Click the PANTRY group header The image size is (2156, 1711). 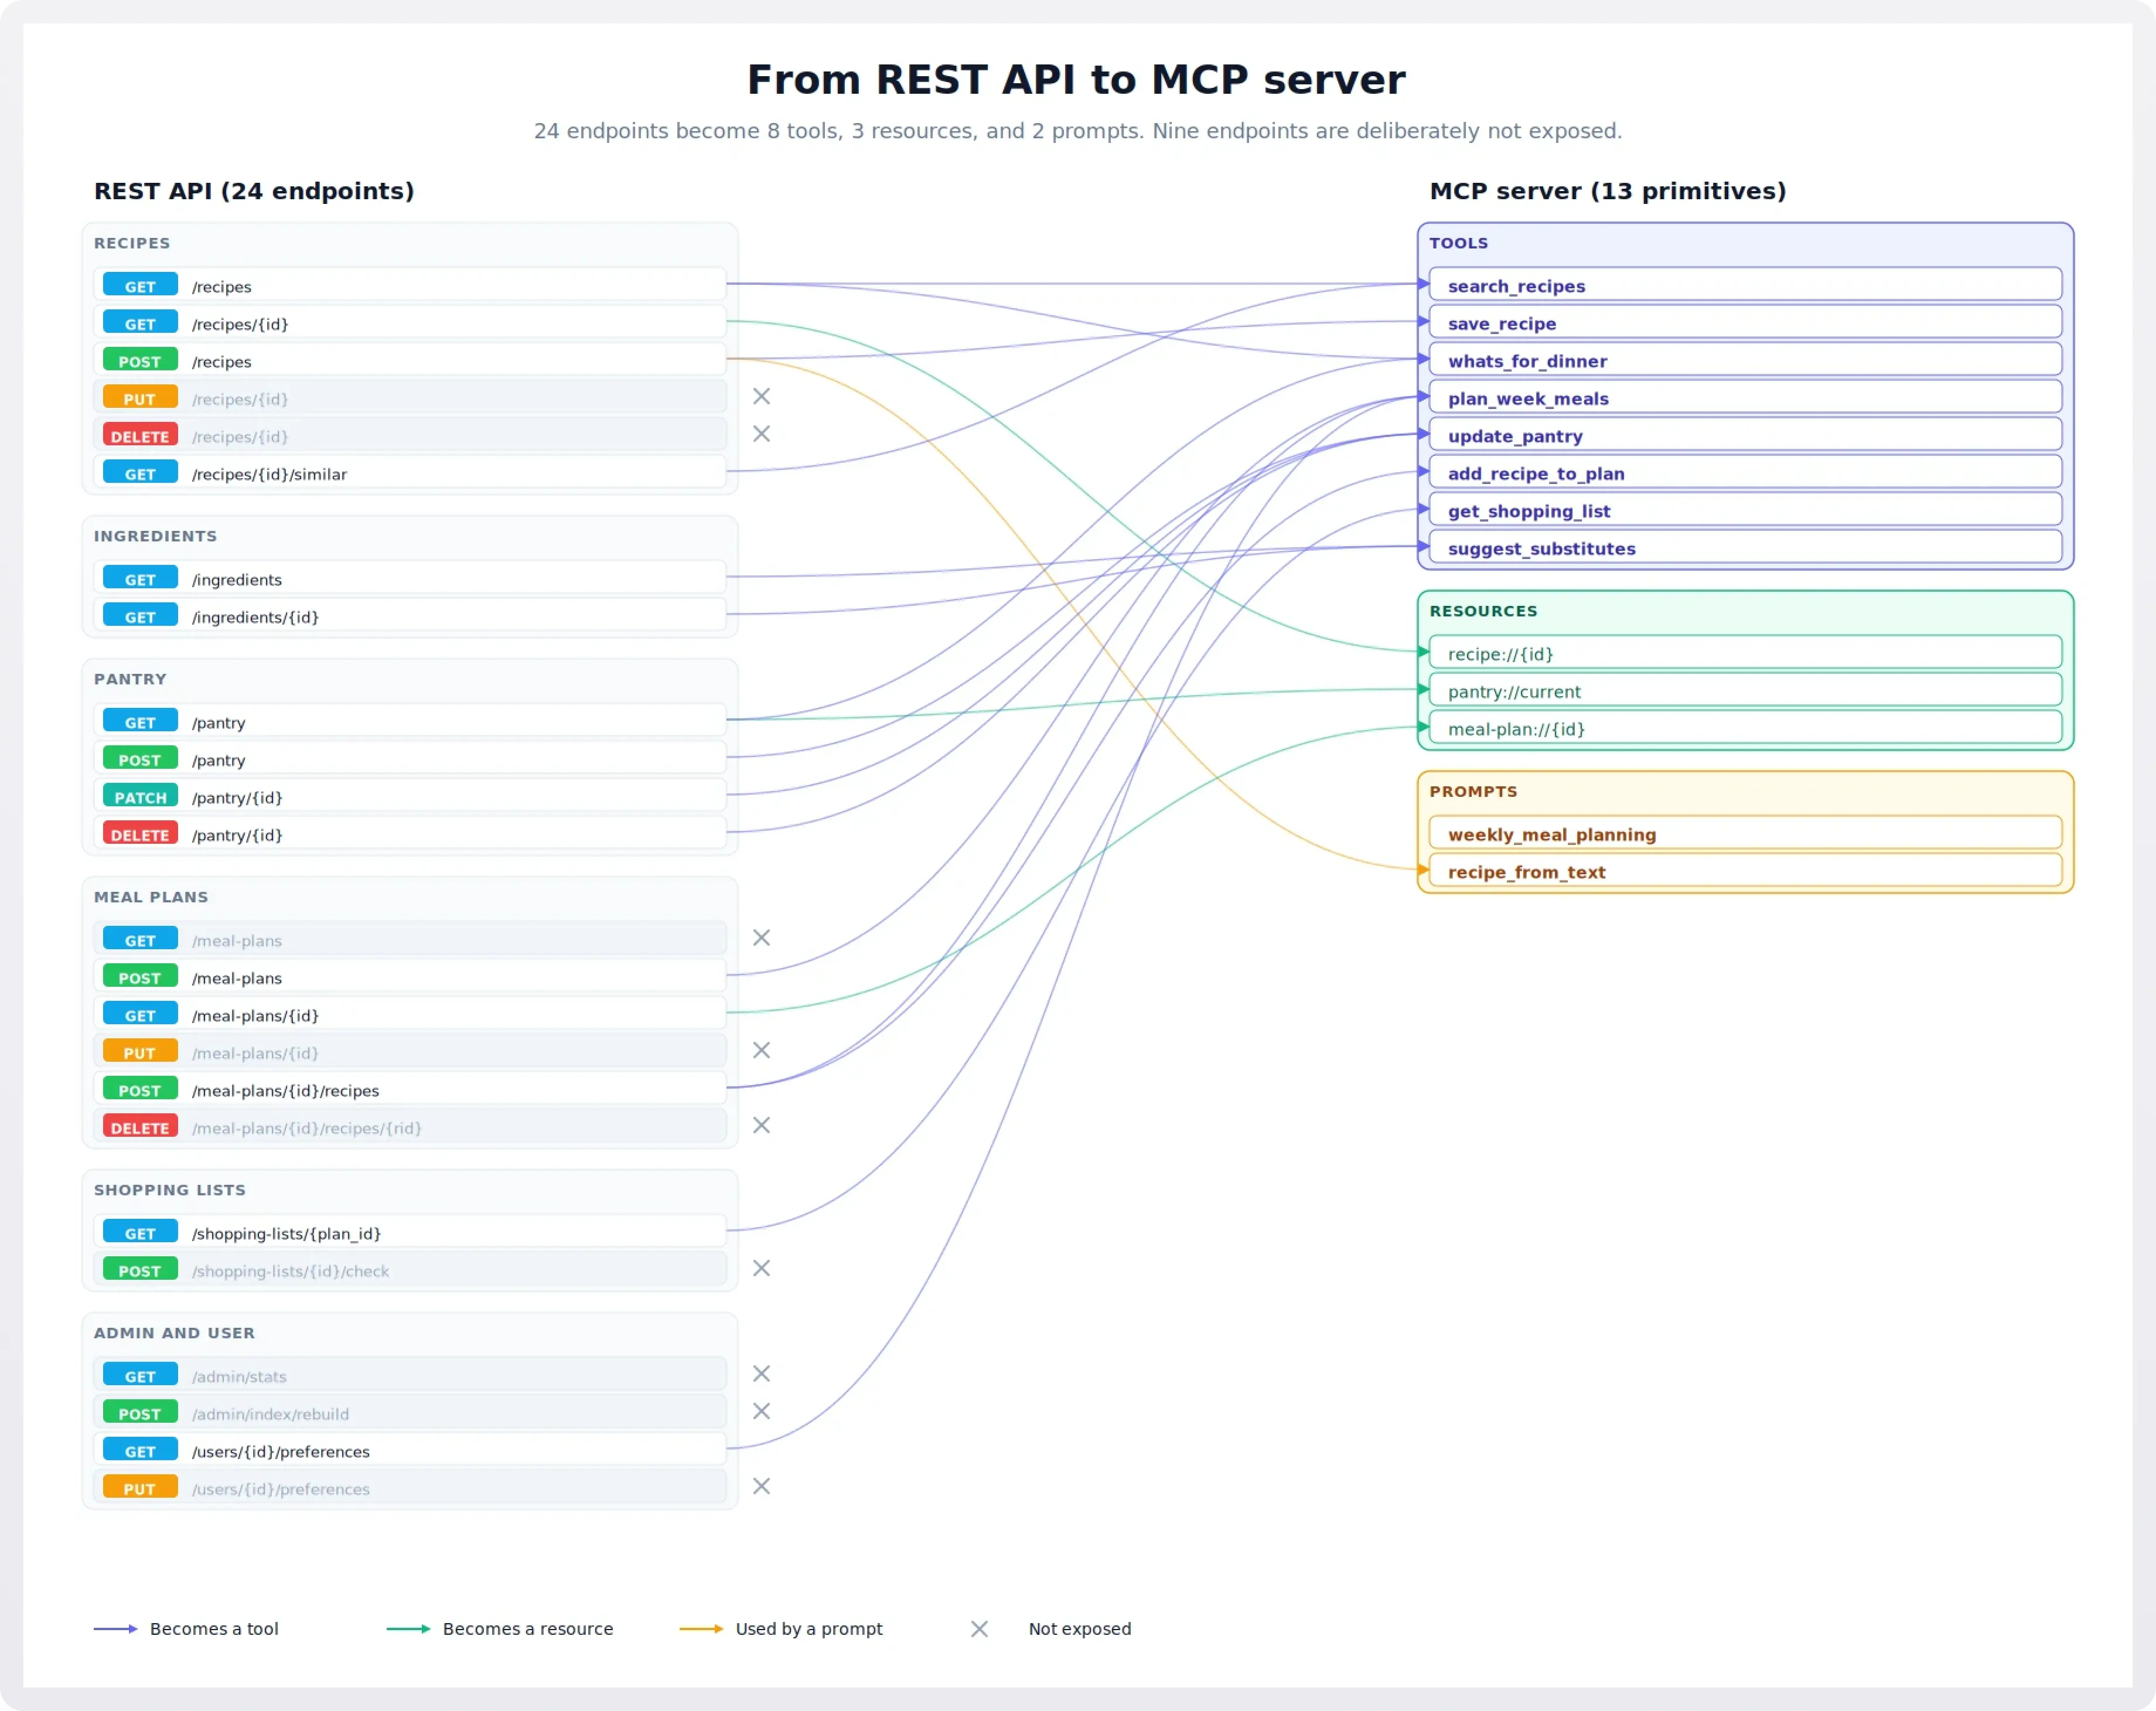(x=130, y=679)
